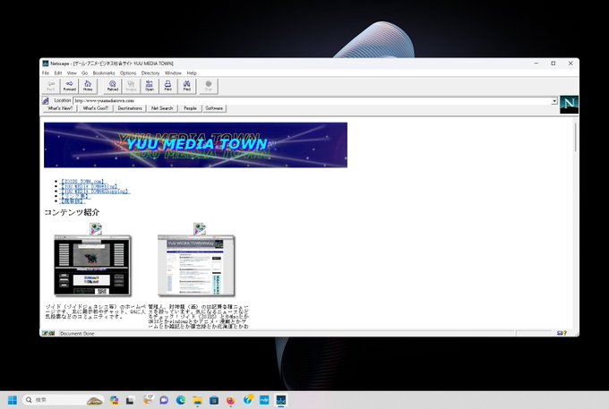Reload the current page

pyautogui.click(x=113, y=86)
